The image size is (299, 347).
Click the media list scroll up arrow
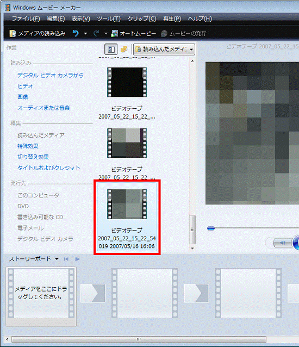(192, 61)
